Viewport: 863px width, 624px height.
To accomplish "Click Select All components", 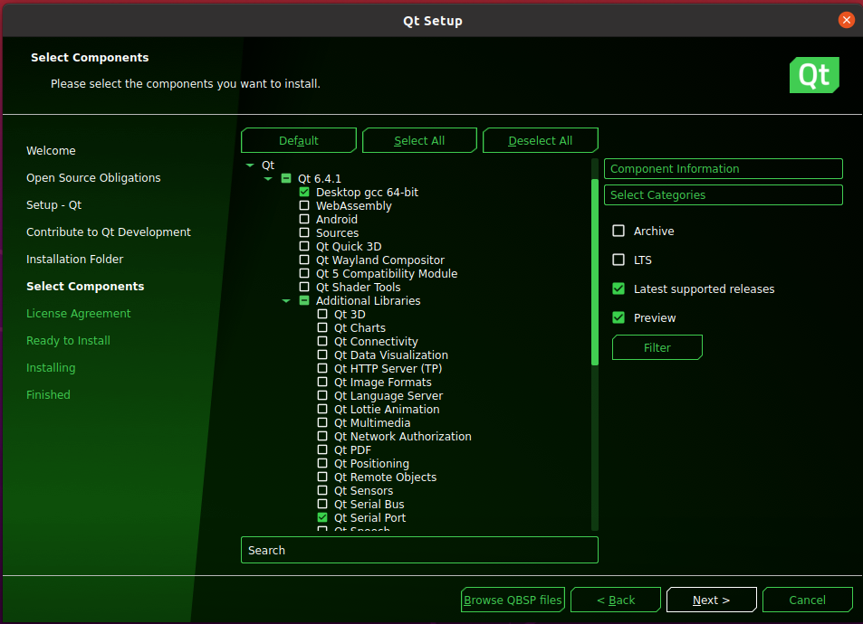I will (419, 140).
